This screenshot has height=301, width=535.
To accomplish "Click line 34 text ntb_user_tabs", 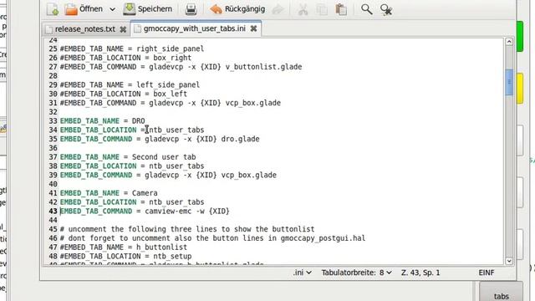I will (176, 130).
